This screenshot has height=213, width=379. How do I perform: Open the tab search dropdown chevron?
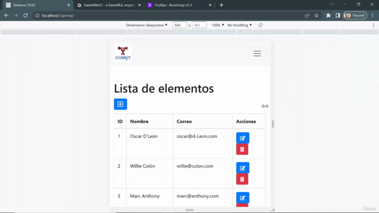point(332,5)
